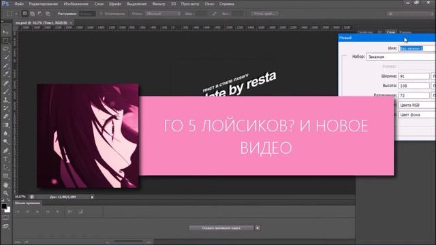Select the Rectangular Marquee tool in the toolbox
The image size is (436, 245).
(5, 41)
